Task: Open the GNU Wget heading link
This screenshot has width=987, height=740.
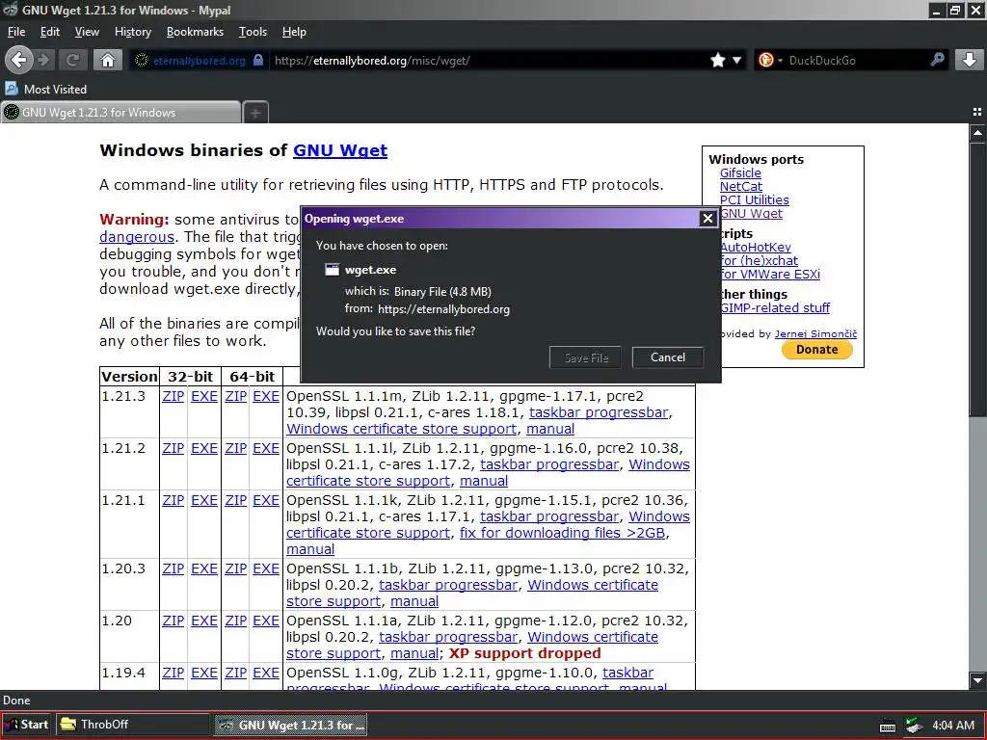Action: pyautogui.click(x=340, y=150)
